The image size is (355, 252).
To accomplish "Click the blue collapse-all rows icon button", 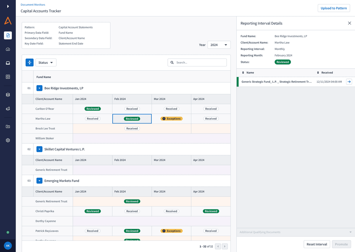I will pos(30,63).
